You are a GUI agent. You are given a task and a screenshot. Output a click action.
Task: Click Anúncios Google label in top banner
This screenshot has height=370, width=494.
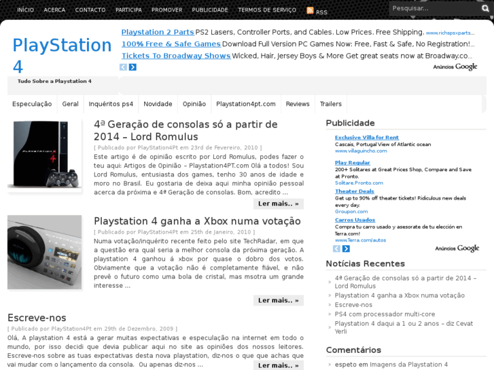pos(455,67)
